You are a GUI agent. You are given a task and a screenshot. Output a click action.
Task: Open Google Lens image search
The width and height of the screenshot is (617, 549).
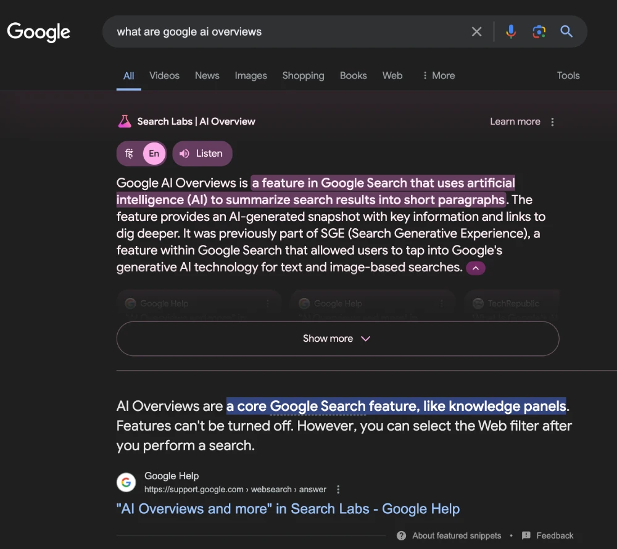click(539, 31)
